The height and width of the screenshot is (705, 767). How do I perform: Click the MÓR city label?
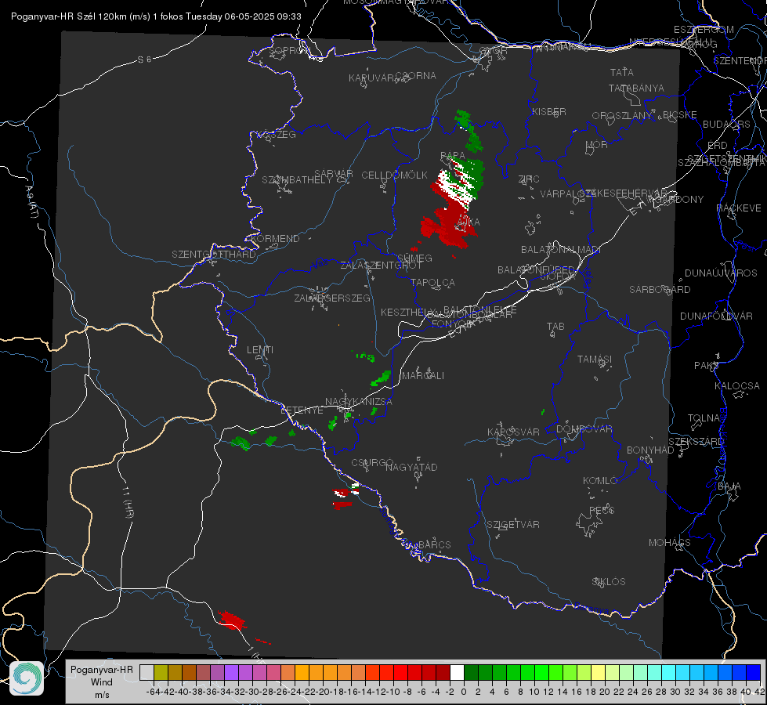coord(596,144)
